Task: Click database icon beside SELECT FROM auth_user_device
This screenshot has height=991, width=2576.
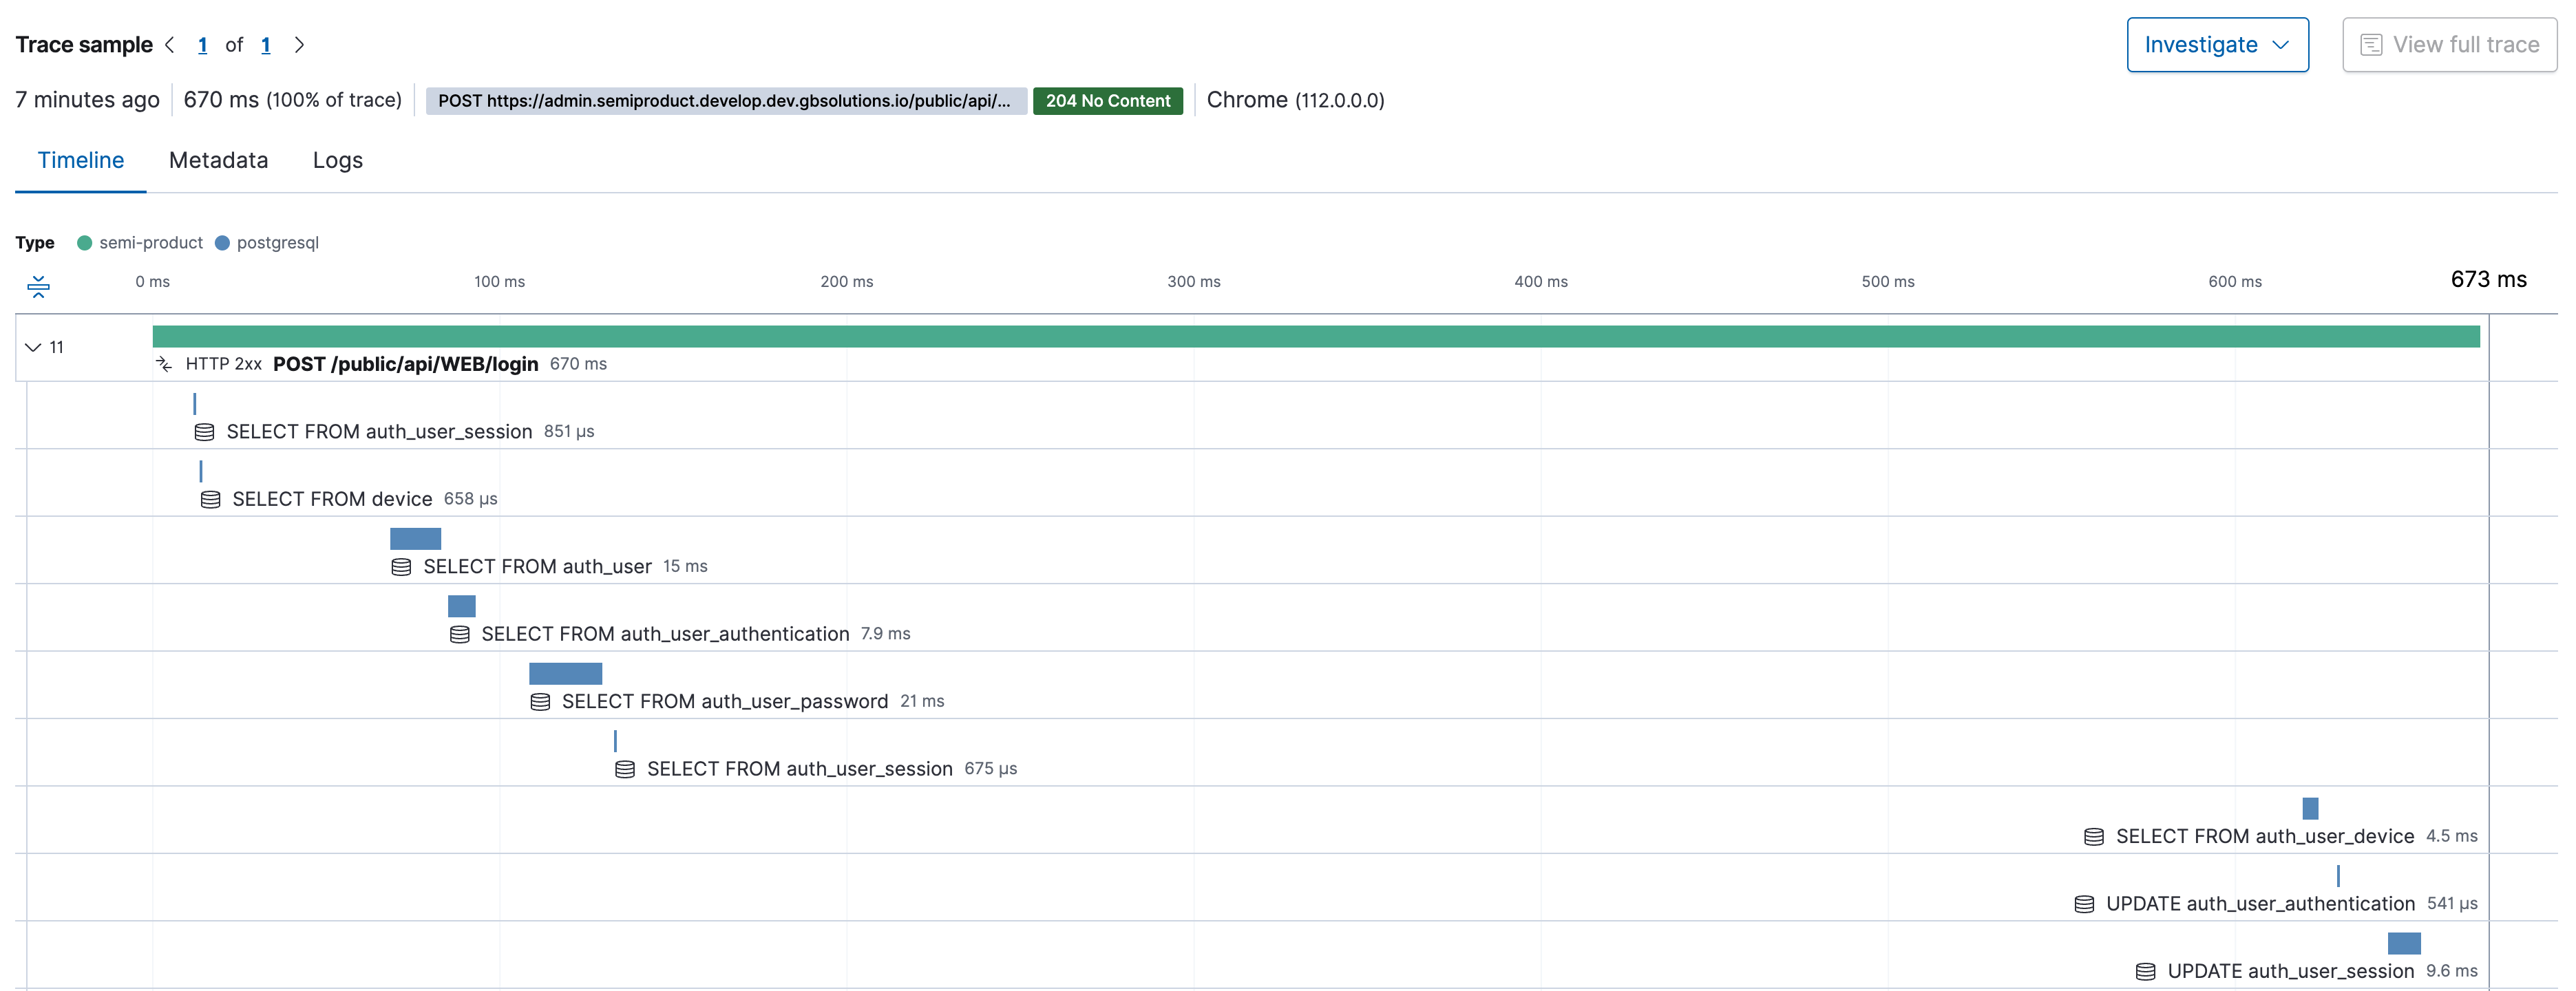Action: tap(2093, 836)
